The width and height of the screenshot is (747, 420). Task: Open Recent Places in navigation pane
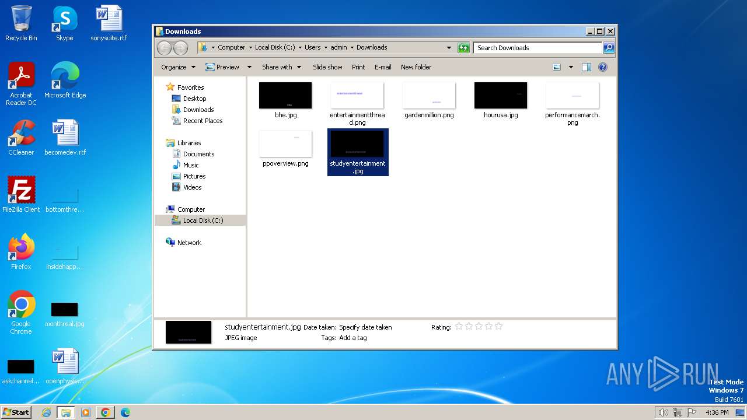203,121
